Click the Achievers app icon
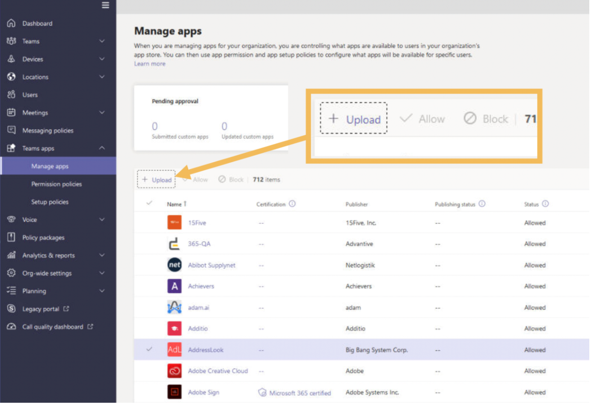 (175, 286)
